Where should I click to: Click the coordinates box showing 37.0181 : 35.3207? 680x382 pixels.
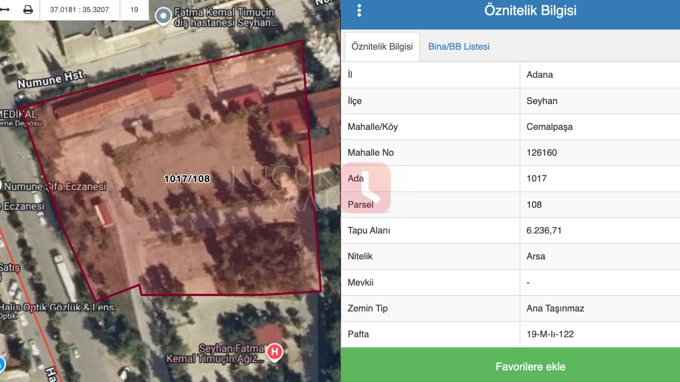coord(79,10)
